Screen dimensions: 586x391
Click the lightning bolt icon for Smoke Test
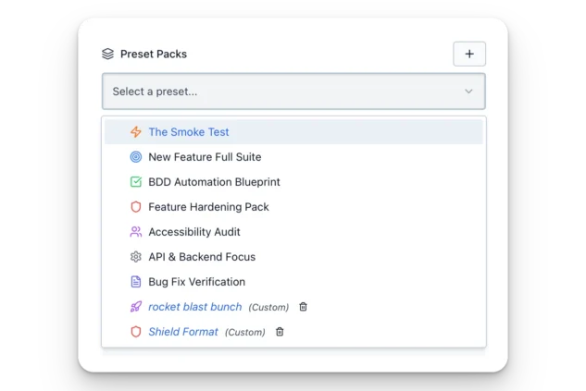(136, 132)
